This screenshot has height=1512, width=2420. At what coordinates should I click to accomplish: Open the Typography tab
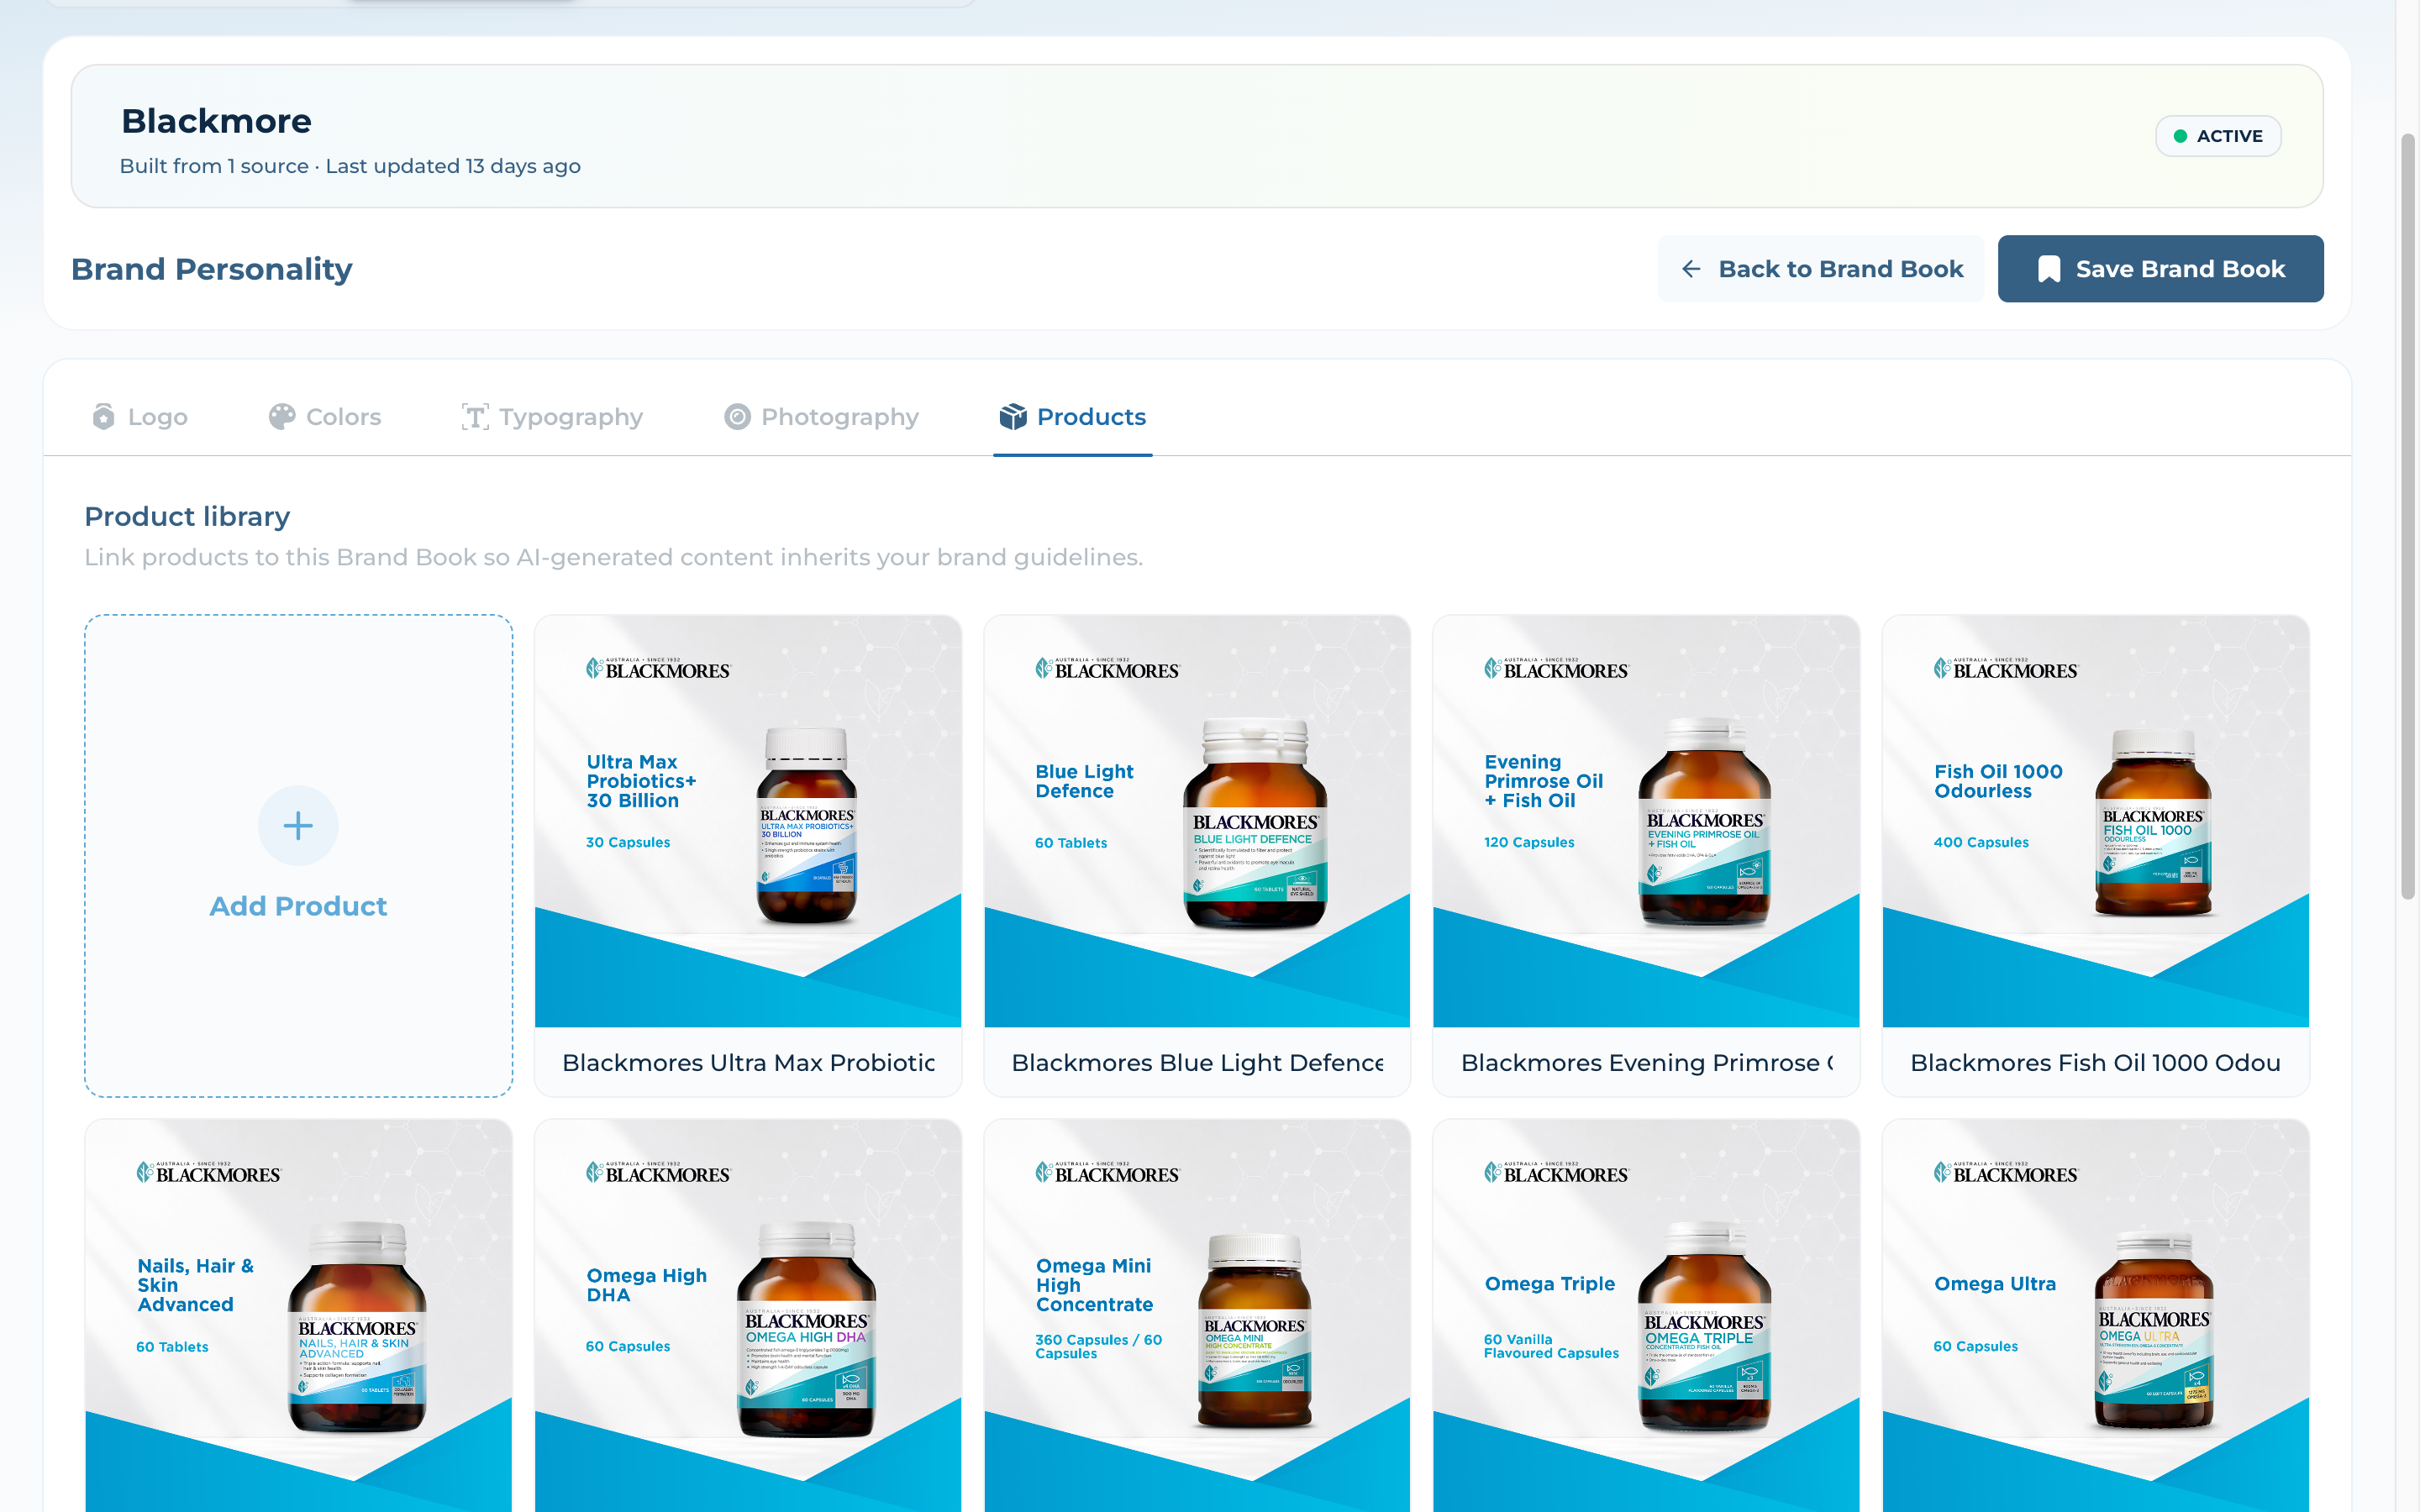[552, 416]
